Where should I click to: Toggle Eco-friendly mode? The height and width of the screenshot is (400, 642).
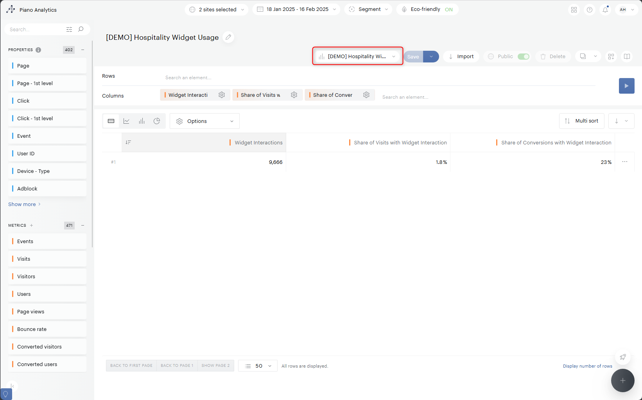coord(448,9)
